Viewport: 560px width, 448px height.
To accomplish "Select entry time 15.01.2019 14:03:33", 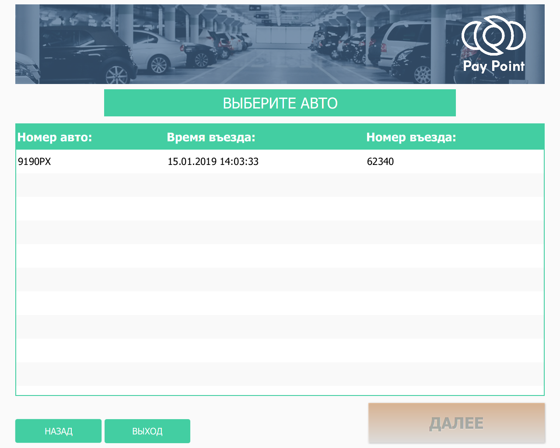I will pos(213,161).
